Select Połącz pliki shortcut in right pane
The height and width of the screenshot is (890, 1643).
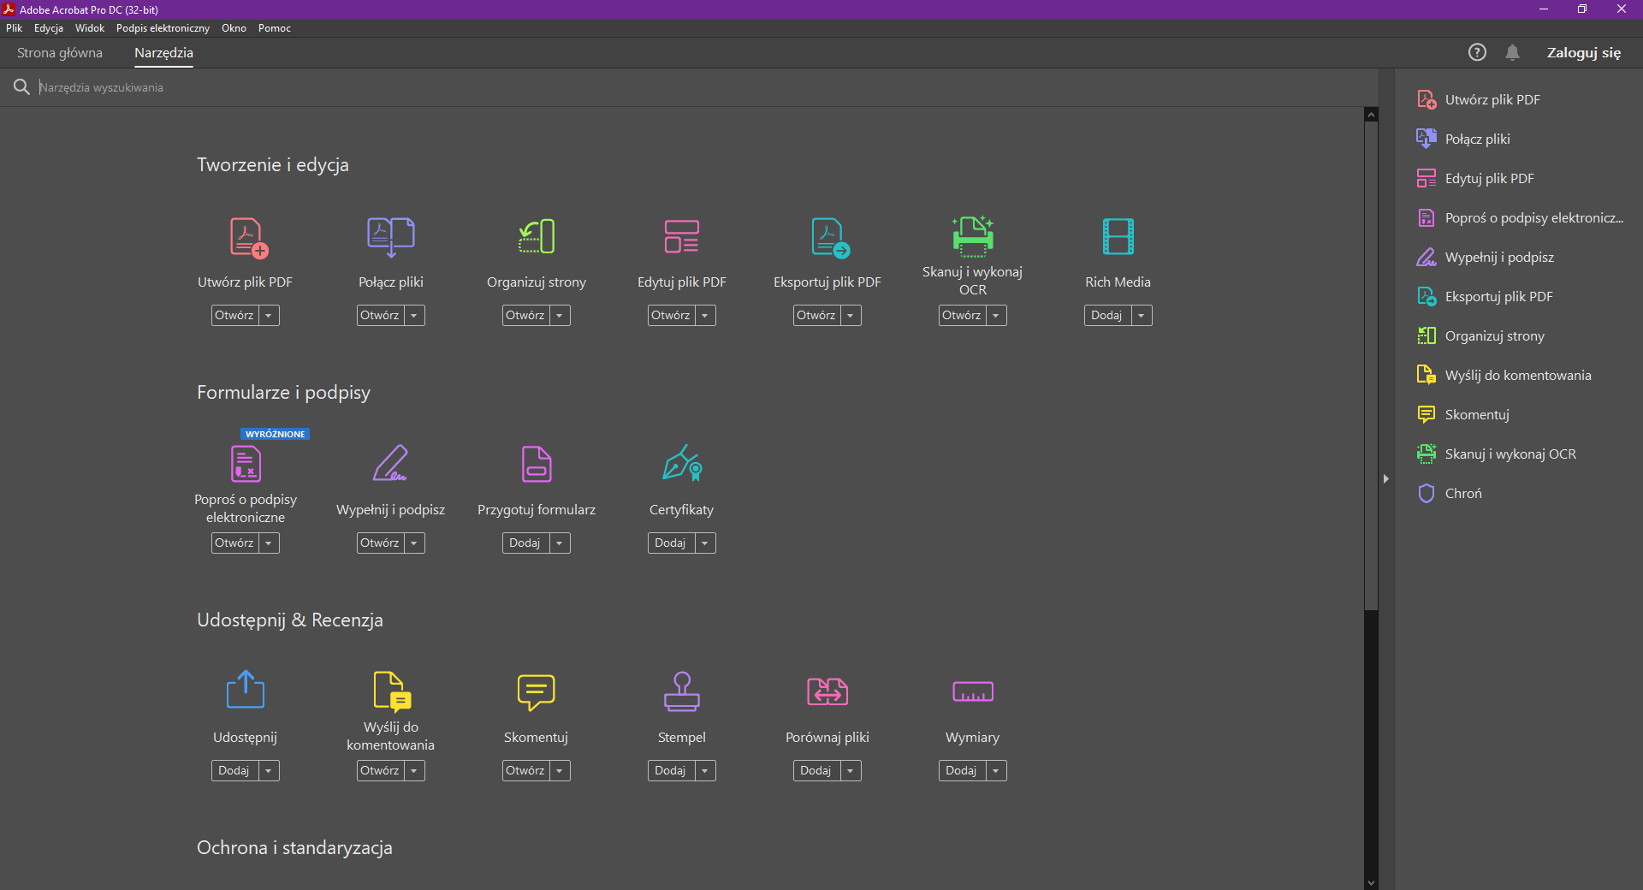[x=1463, y=139]
